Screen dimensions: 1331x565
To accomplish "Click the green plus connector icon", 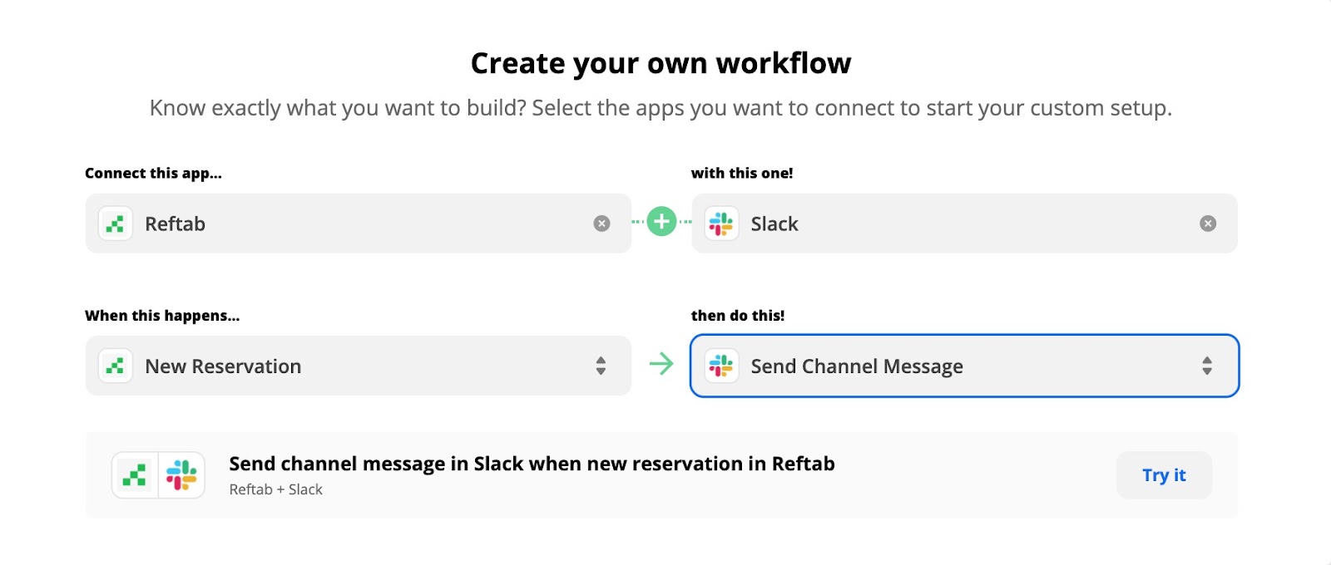I will (x=661, y=222).
